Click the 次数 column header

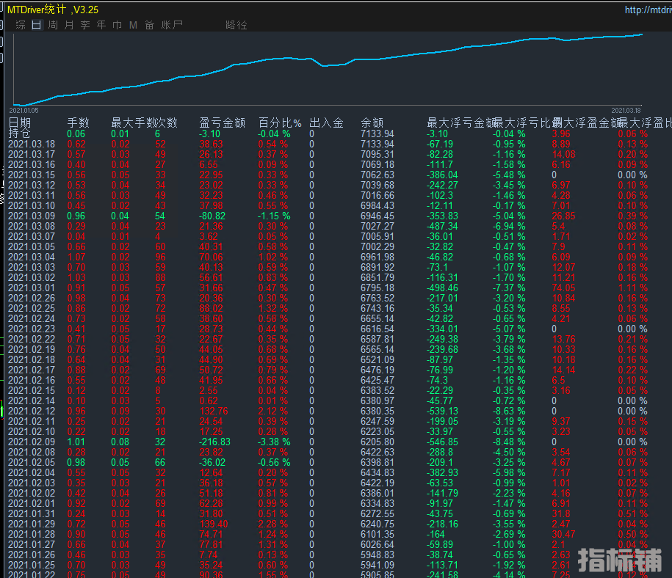(166, 123)
